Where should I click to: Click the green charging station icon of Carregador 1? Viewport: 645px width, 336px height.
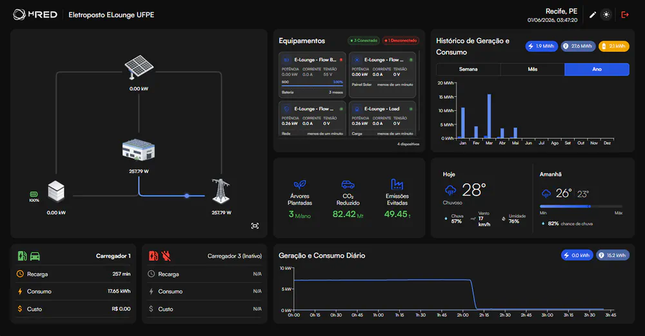[x=22, y=256]
